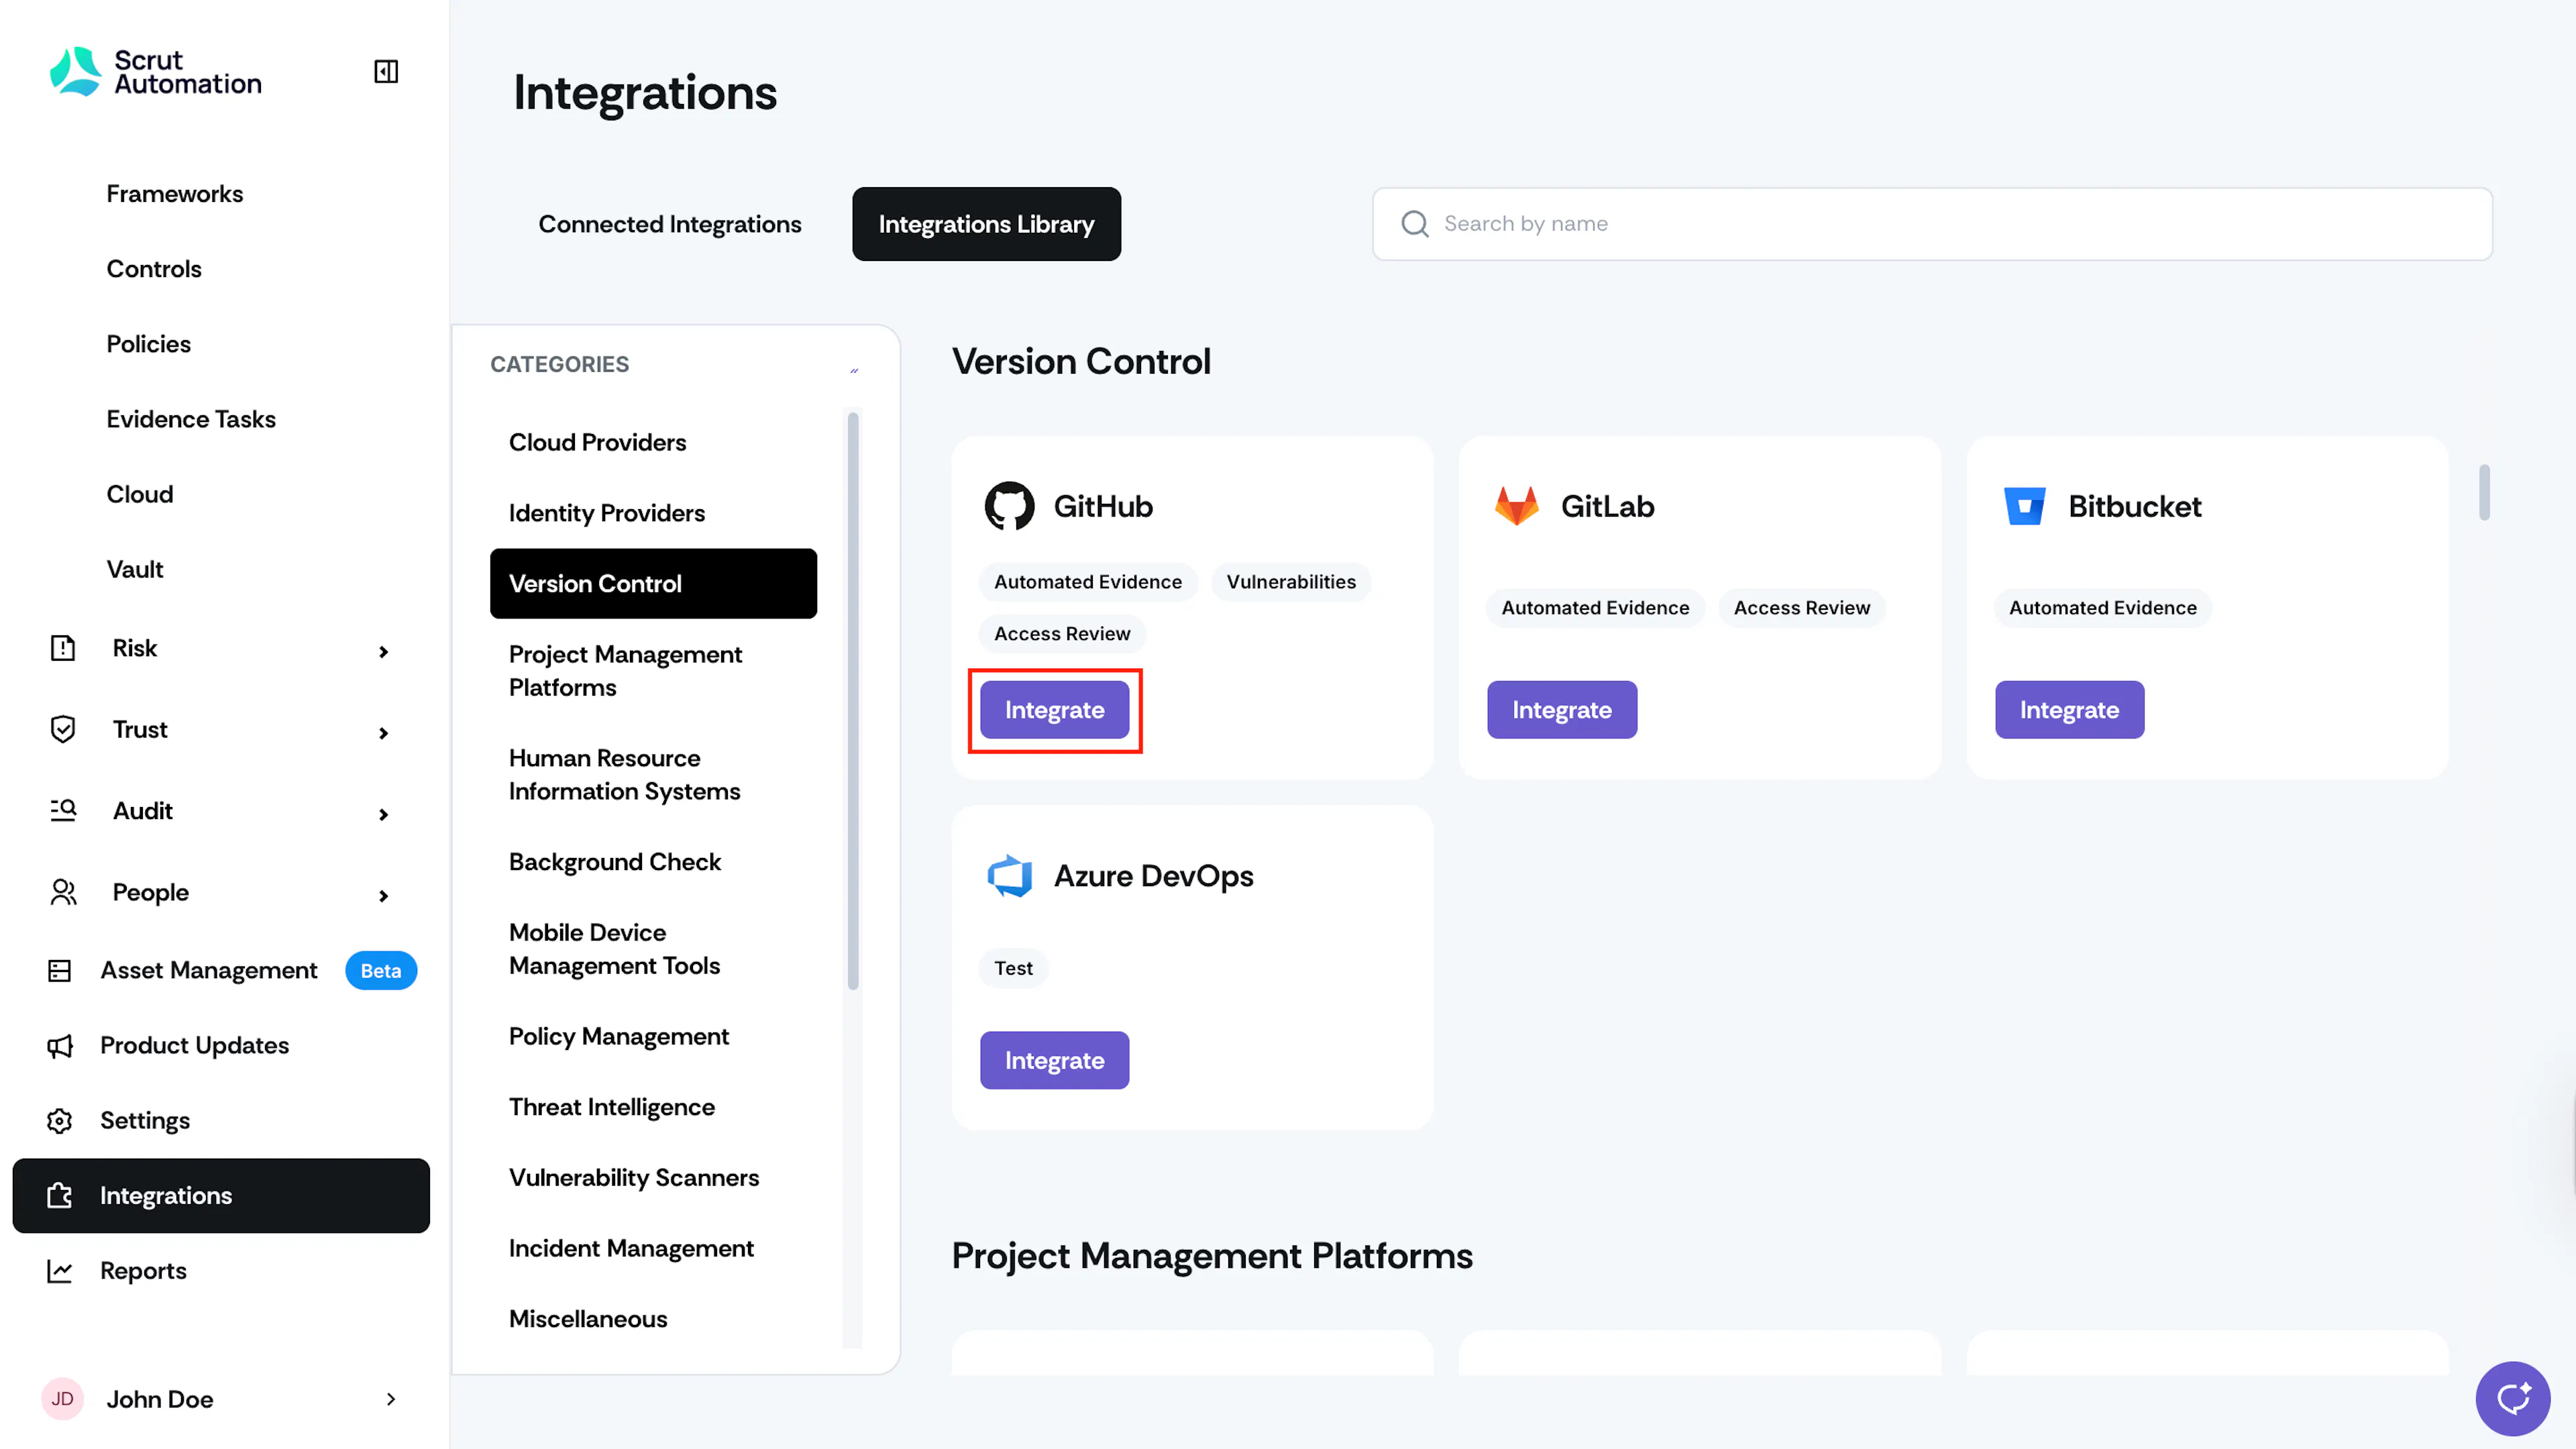Open Settings via the gear icon

tap(60, 1120)
